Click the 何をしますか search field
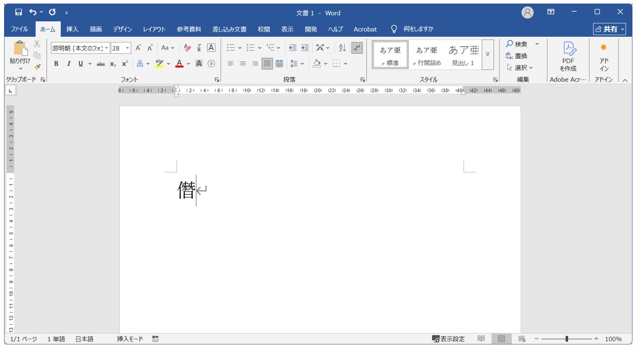637x349 pixels. [418, 29]
